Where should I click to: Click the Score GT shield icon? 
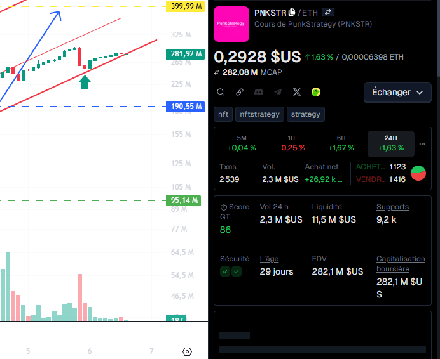pyautogui.click(x=224, y=207)
